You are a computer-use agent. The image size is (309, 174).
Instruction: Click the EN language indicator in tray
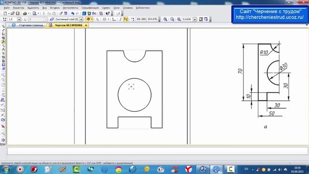(x=246, y=169)
